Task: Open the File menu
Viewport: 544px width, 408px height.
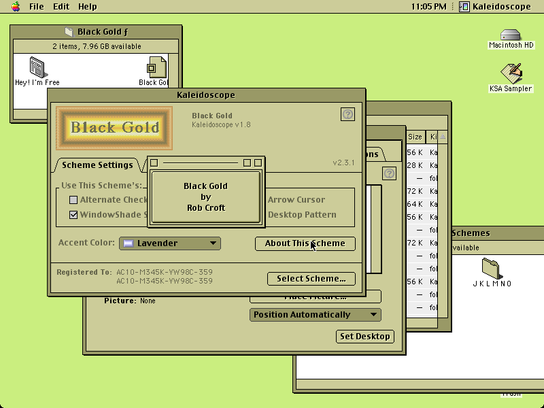Action: coord(37,7)
